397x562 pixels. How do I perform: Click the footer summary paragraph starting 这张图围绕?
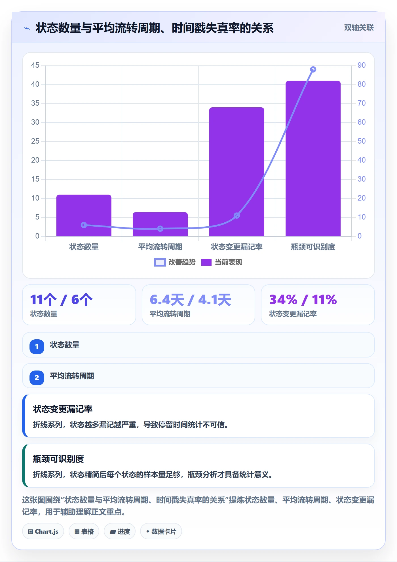(198, 506)
